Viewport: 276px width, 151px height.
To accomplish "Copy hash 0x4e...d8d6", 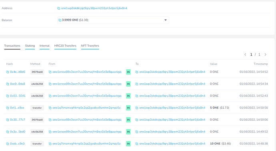I will tap(7, 72).
